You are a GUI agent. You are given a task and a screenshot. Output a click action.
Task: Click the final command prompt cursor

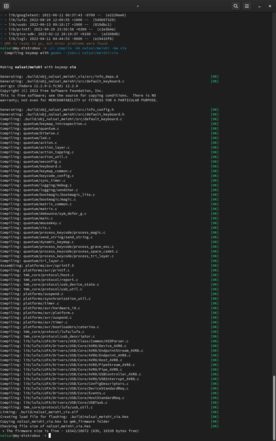pos(50,435)
